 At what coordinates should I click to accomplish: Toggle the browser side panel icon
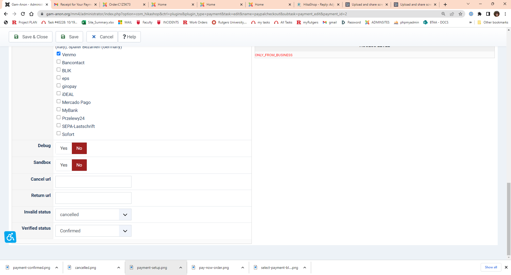488,14
